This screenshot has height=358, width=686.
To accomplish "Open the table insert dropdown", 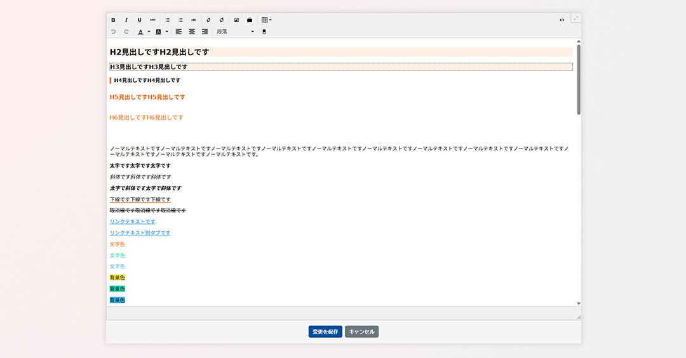I will click(267, 20).
